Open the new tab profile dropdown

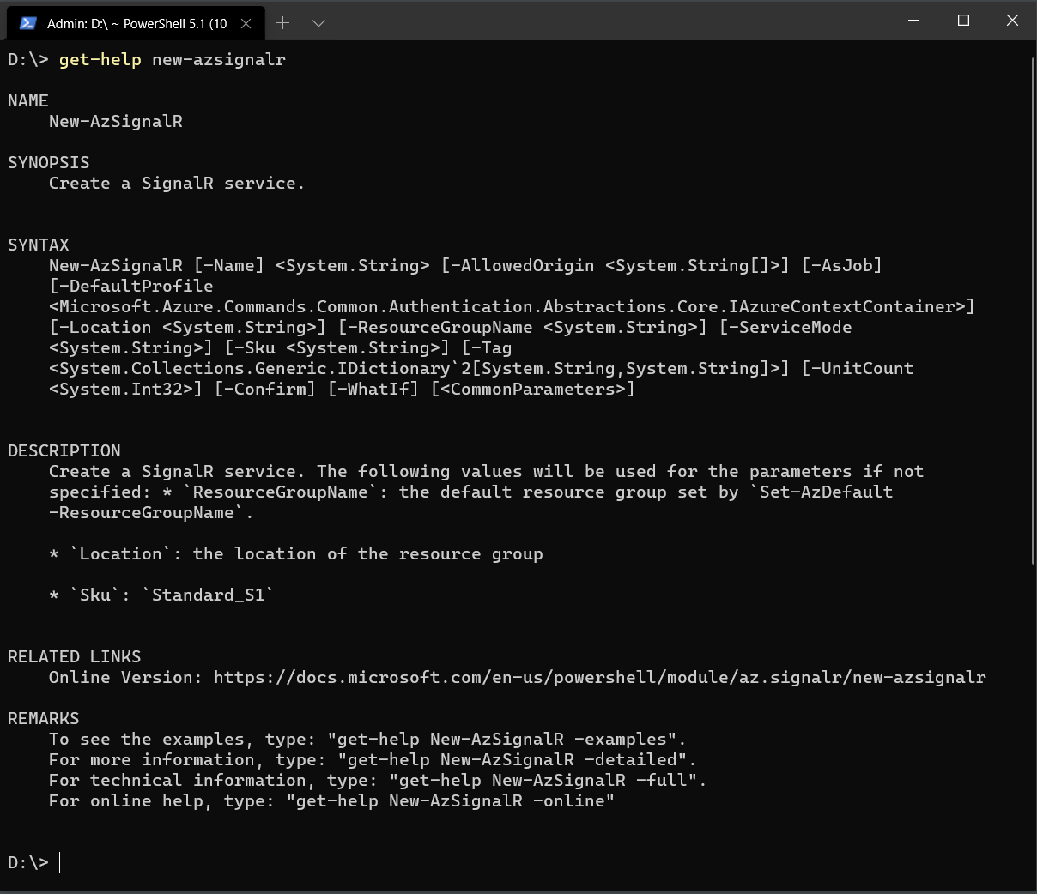point(318,23)
